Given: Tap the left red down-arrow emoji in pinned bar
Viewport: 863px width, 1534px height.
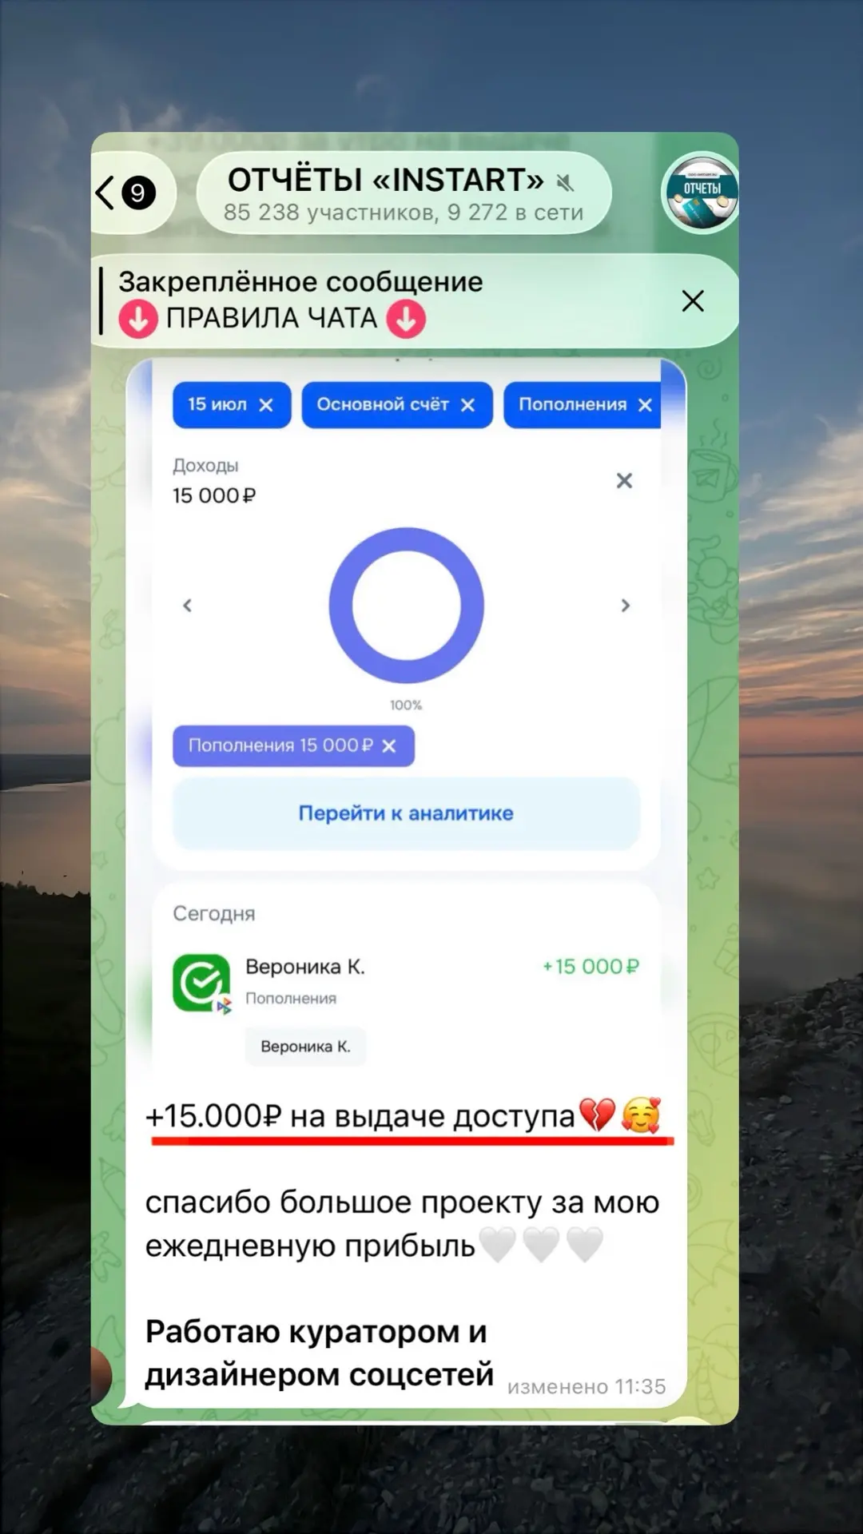Looking at the screenshot, I should (x=138, y=318).
